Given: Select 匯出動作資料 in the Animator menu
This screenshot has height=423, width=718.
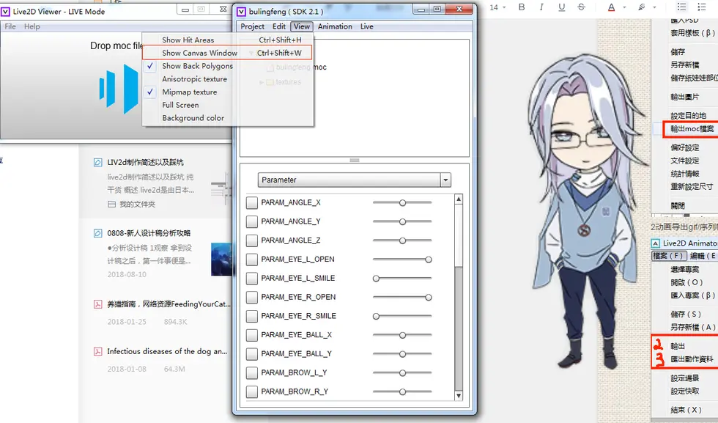Looking at the screenshot, I should 692,359.
